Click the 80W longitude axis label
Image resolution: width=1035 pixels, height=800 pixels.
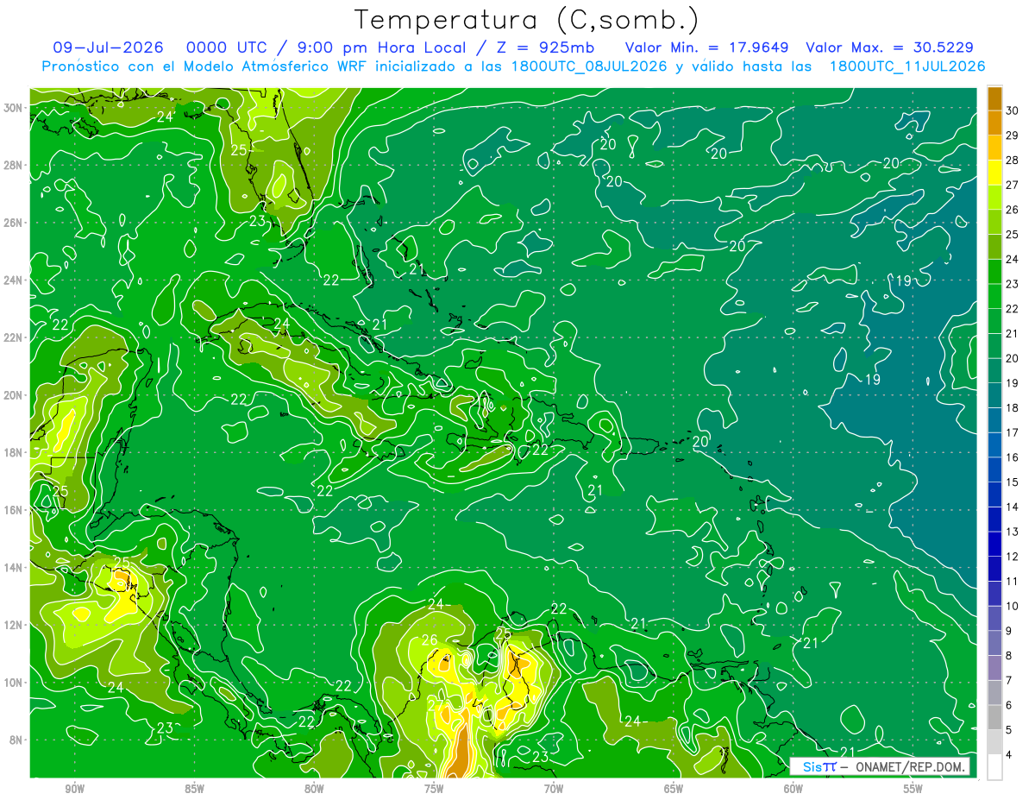[x=314, y=788]
